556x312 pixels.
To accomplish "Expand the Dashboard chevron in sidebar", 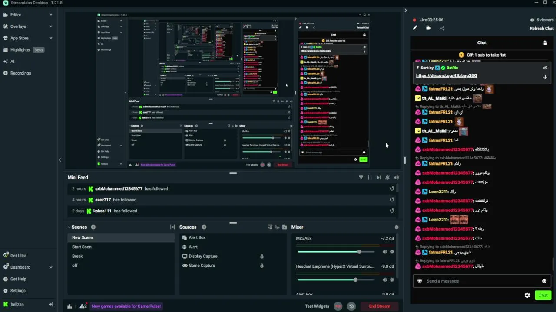I will (51, 267).
